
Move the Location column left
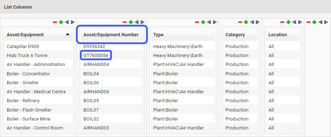point(294,22)
